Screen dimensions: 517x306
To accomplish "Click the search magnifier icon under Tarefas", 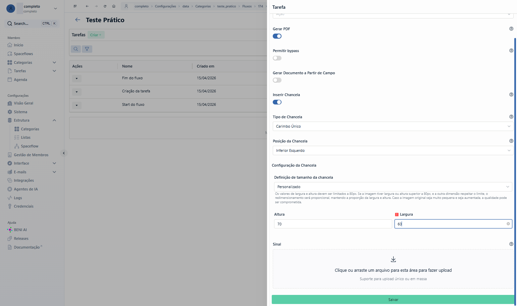I will tap(76, 49).
